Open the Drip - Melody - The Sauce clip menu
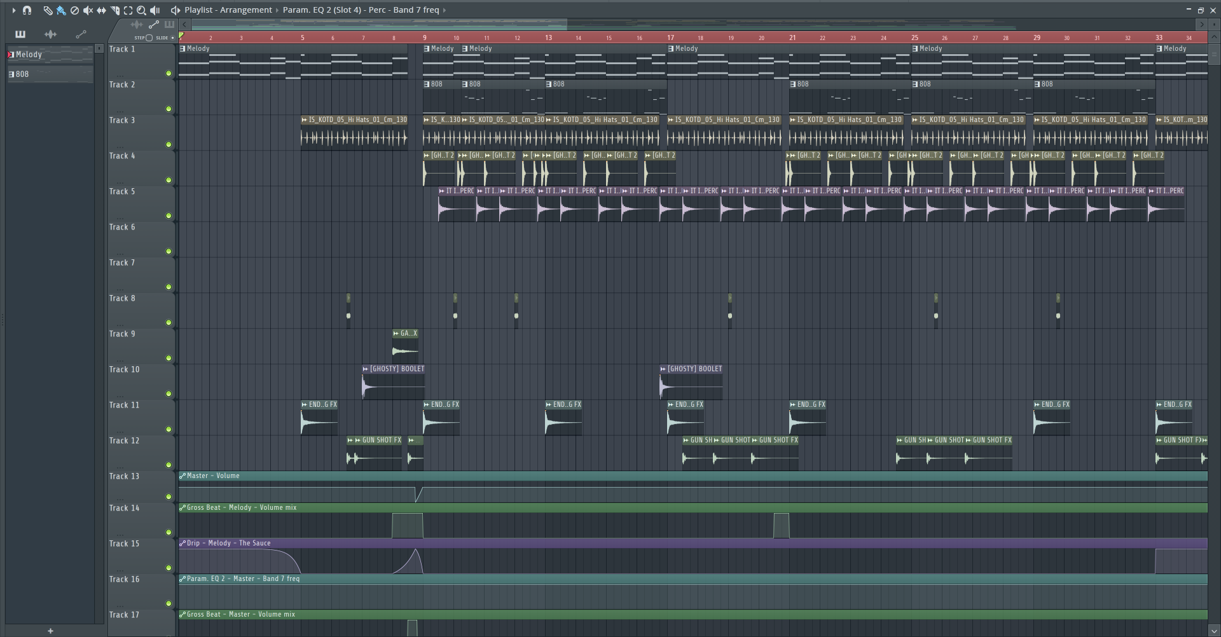 coord(183,543)
